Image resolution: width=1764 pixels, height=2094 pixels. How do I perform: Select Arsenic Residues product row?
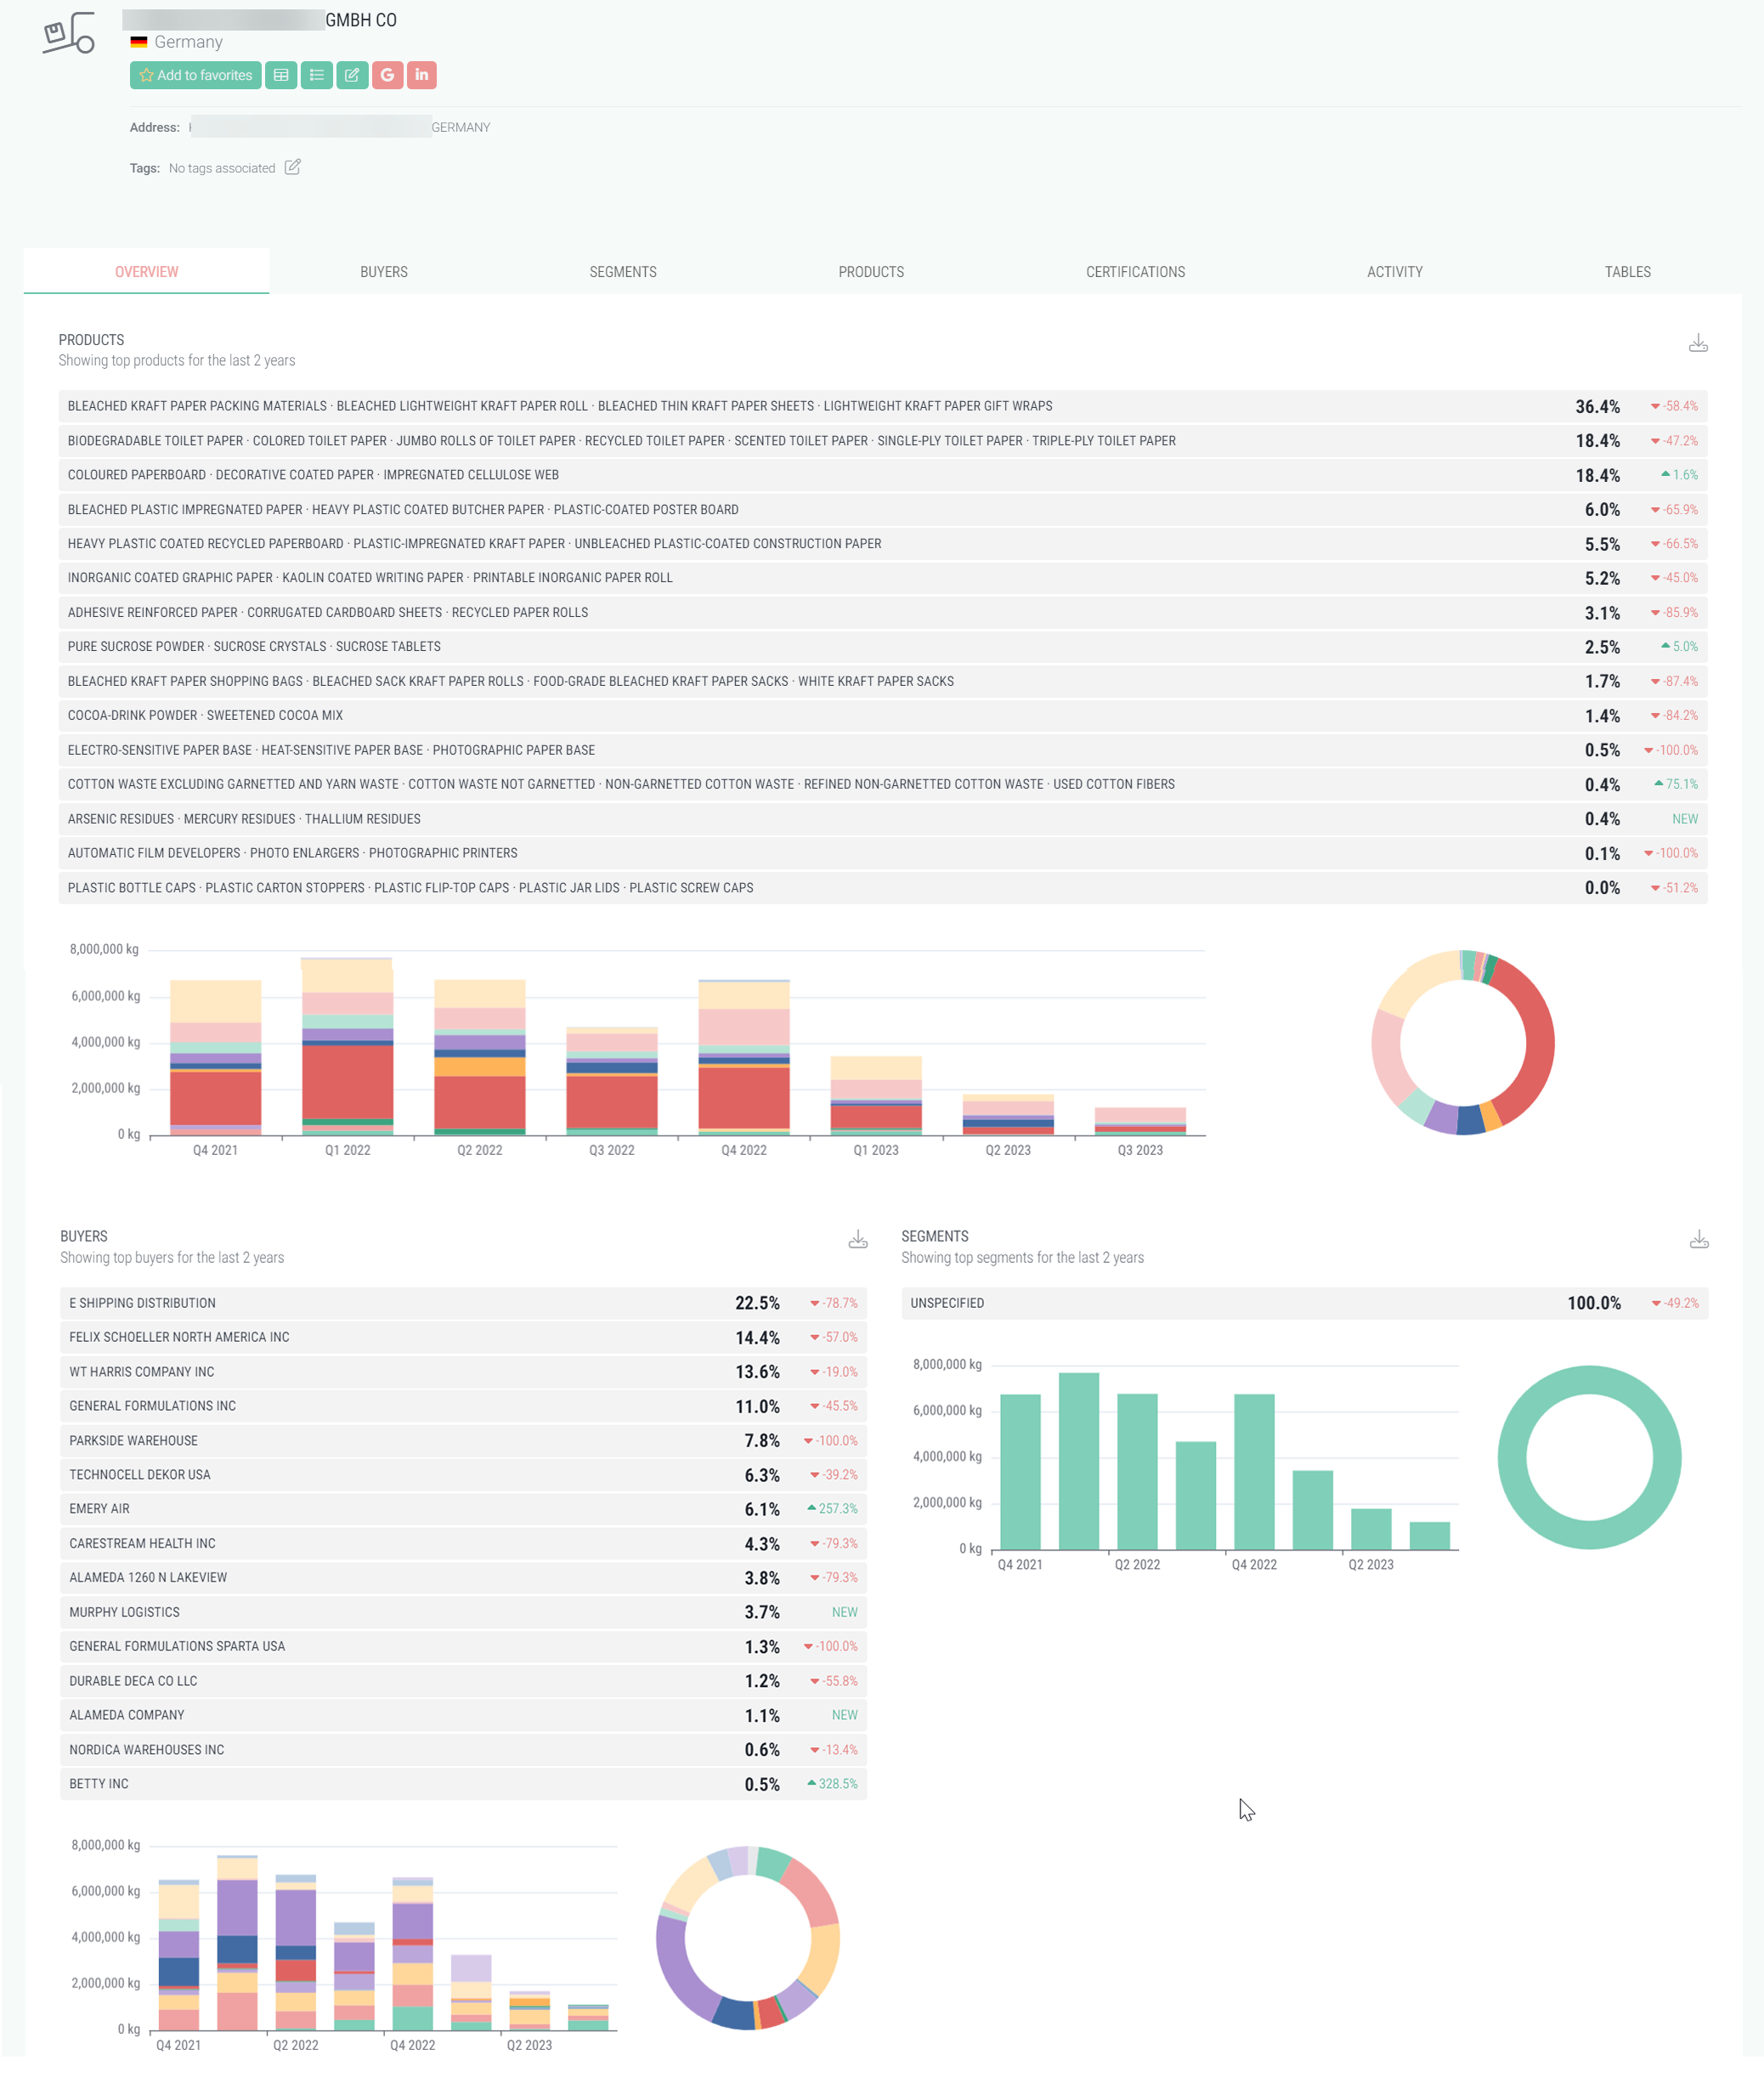point(883,819)
